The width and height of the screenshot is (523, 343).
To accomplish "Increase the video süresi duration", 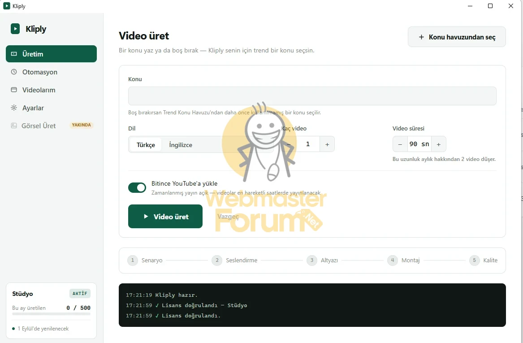I will coord(439,144).
